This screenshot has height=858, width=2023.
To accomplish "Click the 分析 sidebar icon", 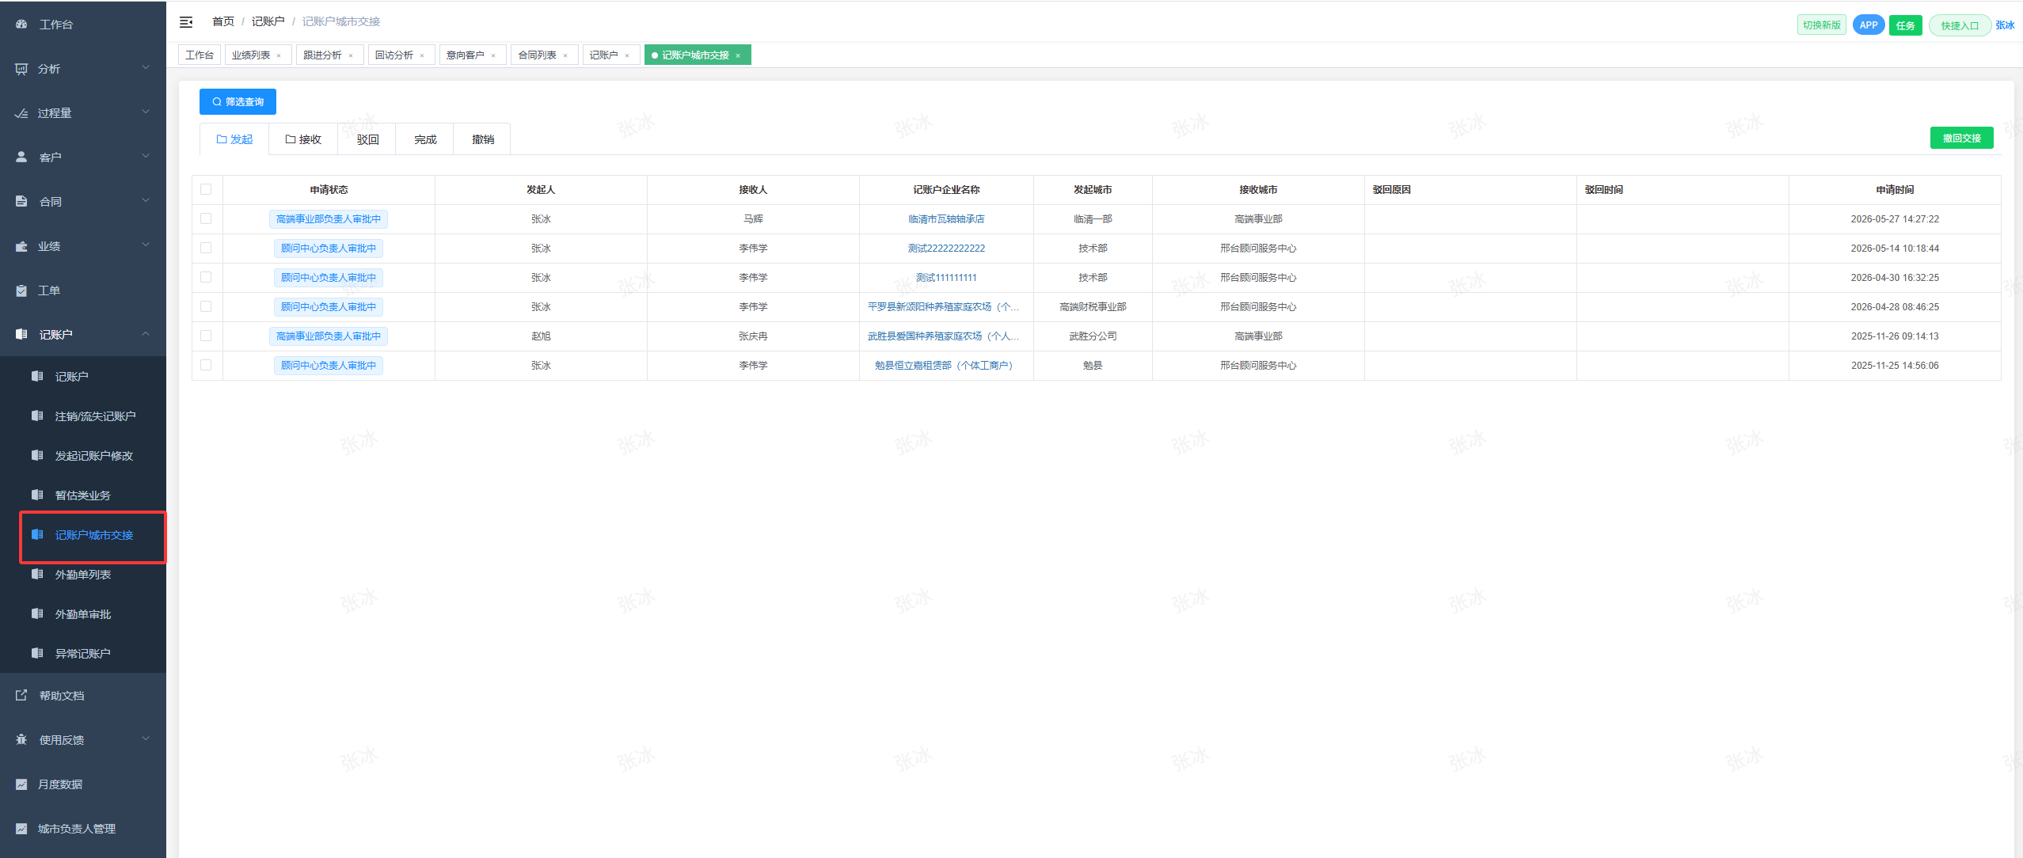I will pyautogui.click(x=21, y=69).
